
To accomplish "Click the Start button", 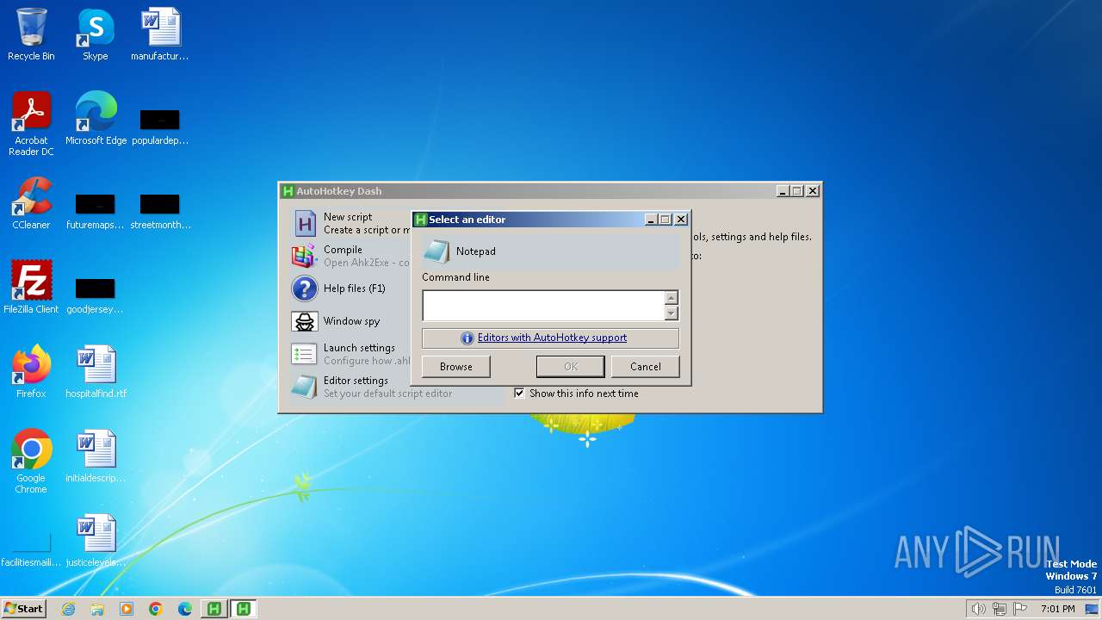I will click(x=24, y=609).
